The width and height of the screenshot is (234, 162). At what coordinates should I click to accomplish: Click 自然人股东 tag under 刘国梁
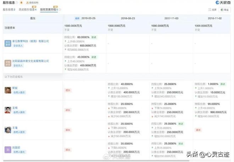[19, 152]
